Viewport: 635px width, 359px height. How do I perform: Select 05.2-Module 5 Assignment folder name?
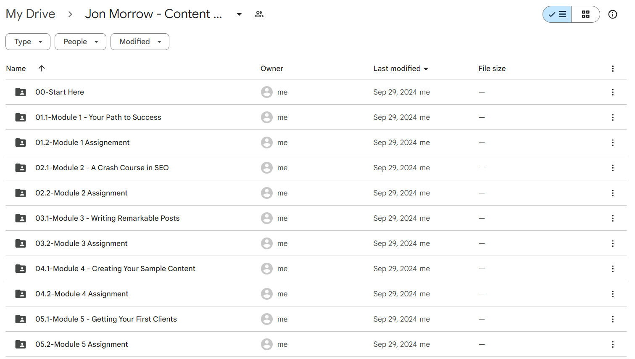pyautogui.click(x=82, y=344)
